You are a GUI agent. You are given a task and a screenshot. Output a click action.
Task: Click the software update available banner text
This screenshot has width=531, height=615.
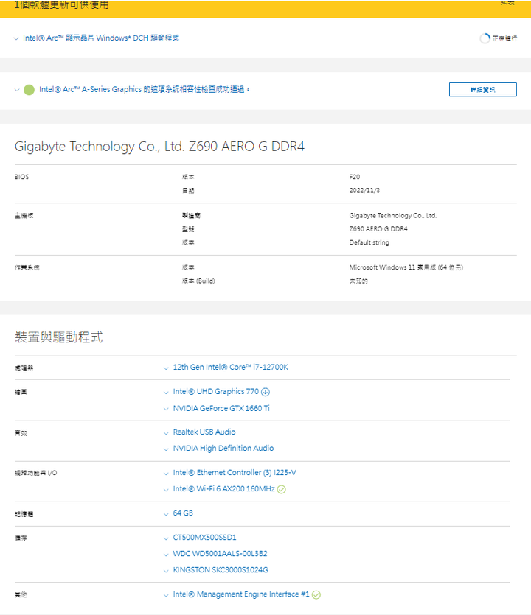point(61,5)
